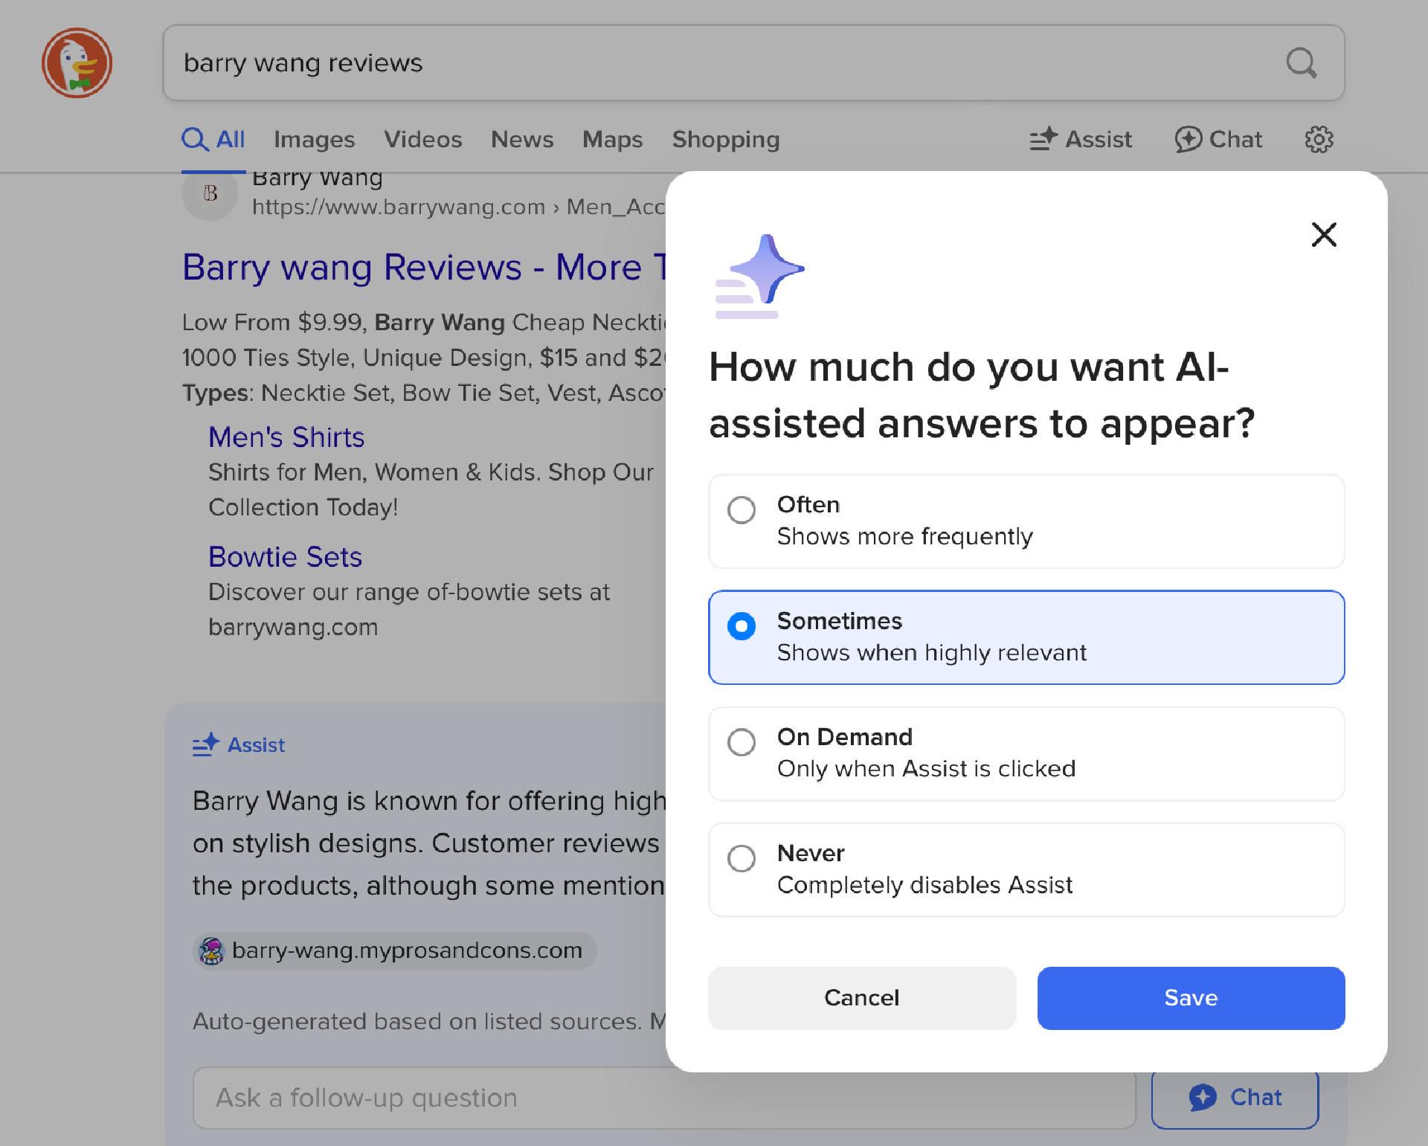Screen dimensions: 1428x1146
Task: Click the Completely disables Assist description
Action: [x=924, y=885]
